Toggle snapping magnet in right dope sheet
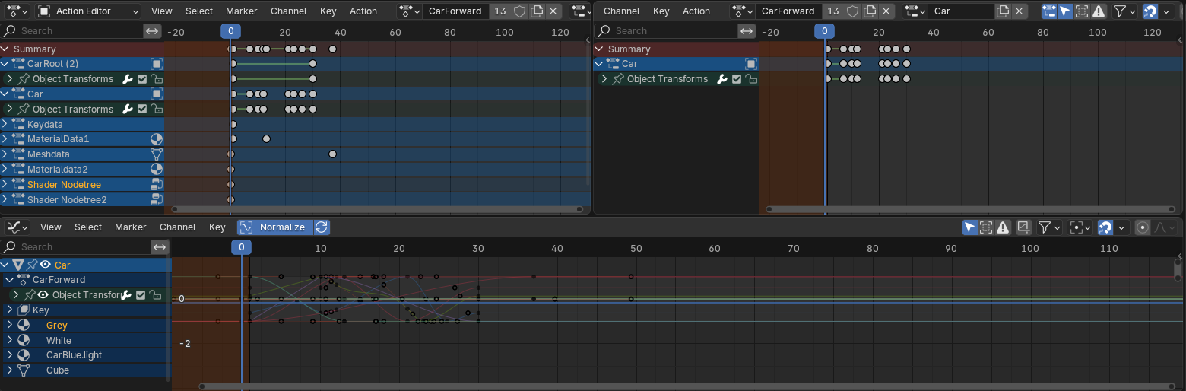This screenshot has height=391, width=1186. pos(1150,11)
